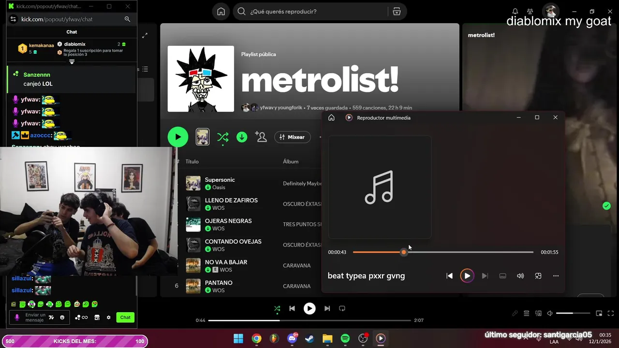Toggle playlist download green arrow
Screen dimensions: 619x348
coord(242,137)
